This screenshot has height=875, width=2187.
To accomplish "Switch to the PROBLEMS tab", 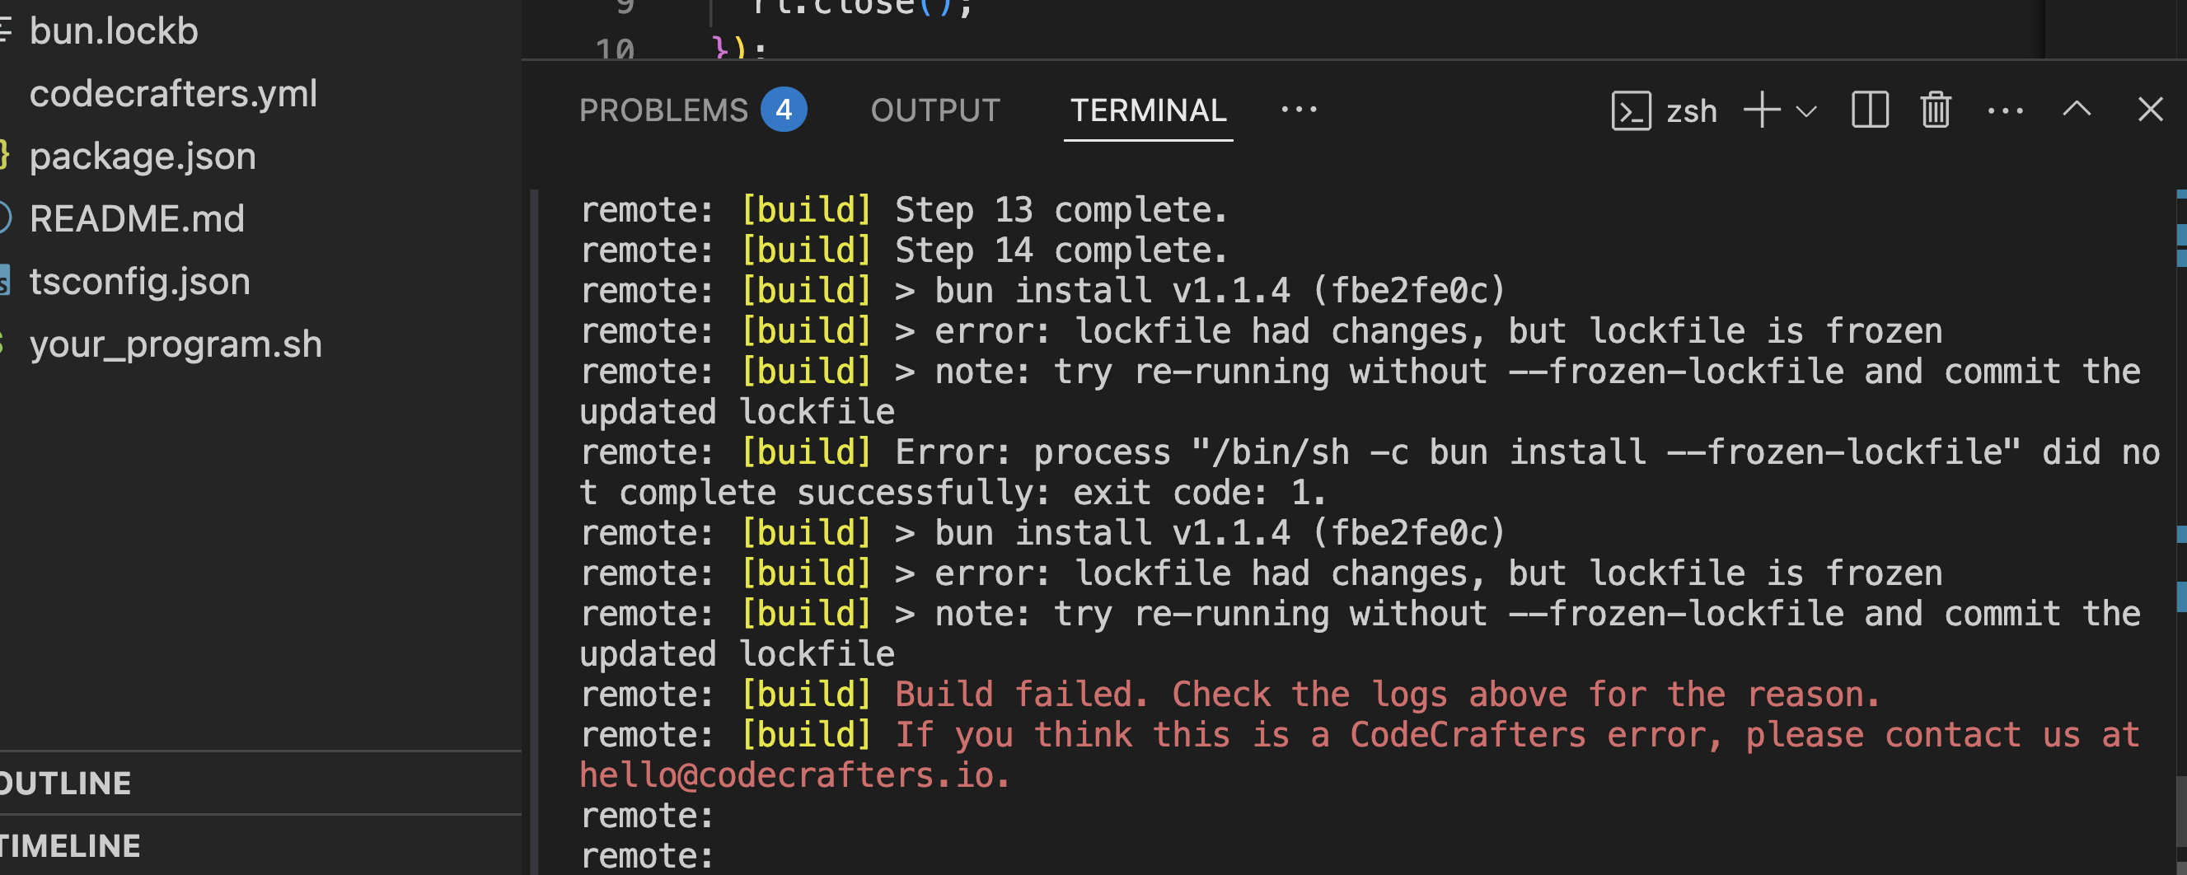I will (663, 110).
